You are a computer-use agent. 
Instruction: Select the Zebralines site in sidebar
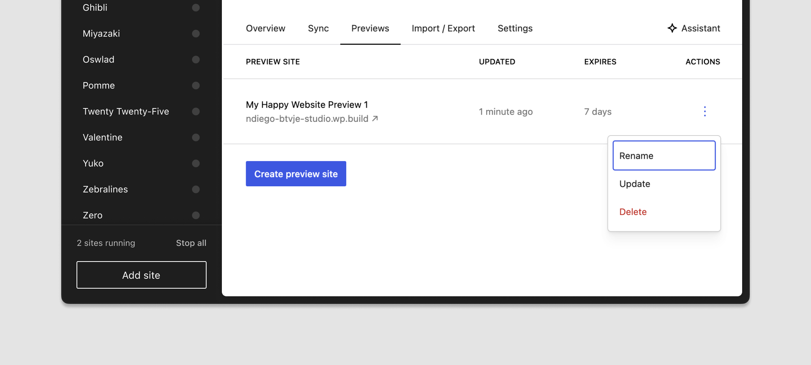pos(105,189)
